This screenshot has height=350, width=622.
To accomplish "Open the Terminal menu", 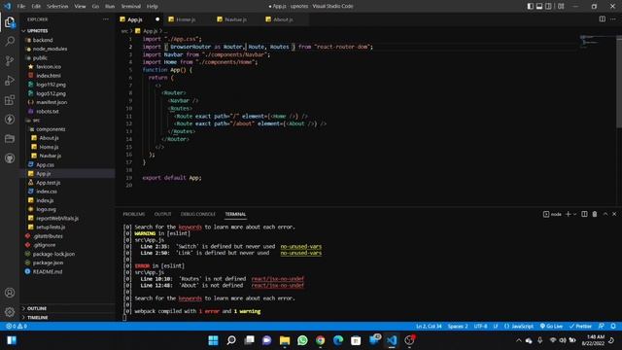I will (131, 6).
